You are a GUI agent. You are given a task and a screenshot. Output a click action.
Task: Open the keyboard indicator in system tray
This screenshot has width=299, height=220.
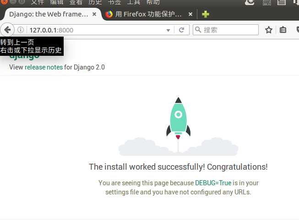[266, 2]
